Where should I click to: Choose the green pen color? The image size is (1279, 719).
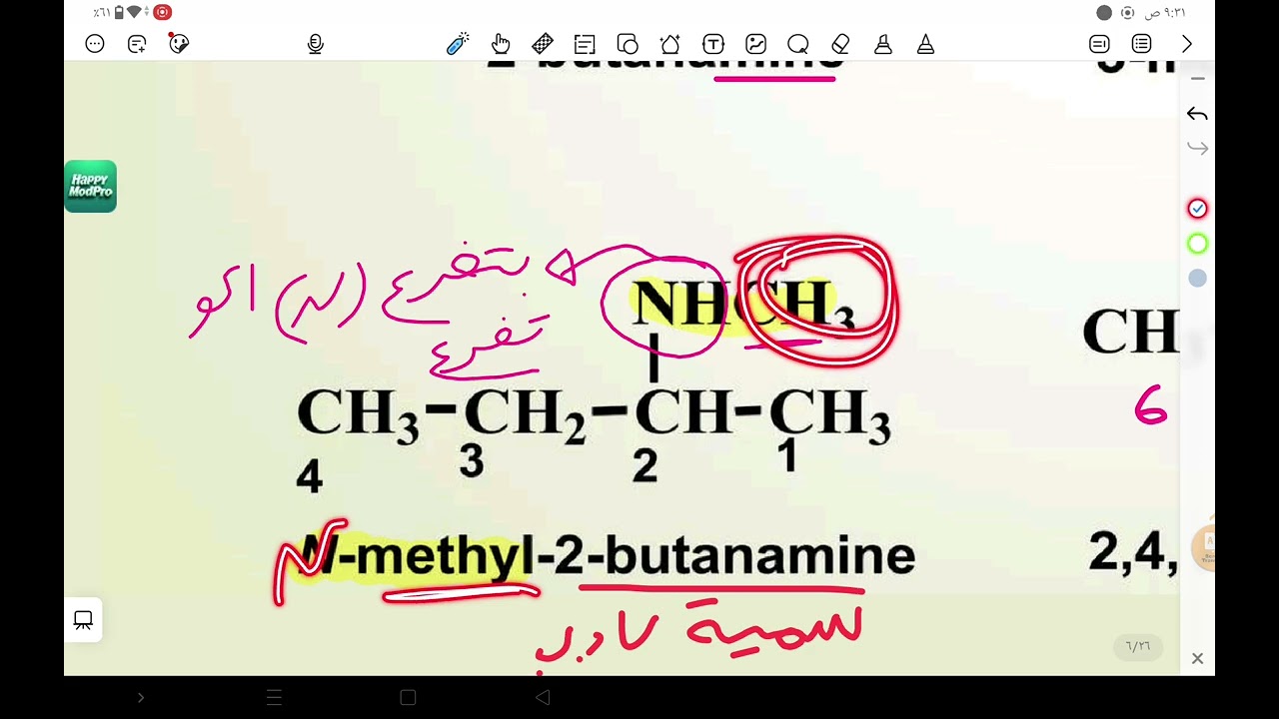click(1197, 244)
